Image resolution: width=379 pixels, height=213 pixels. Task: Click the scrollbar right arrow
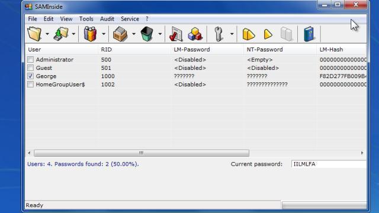[362, 153]
